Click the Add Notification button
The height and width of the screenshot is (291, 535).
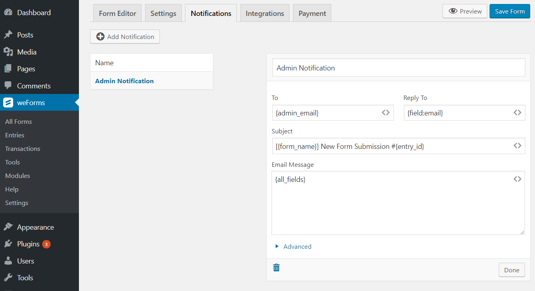[125, 37]
